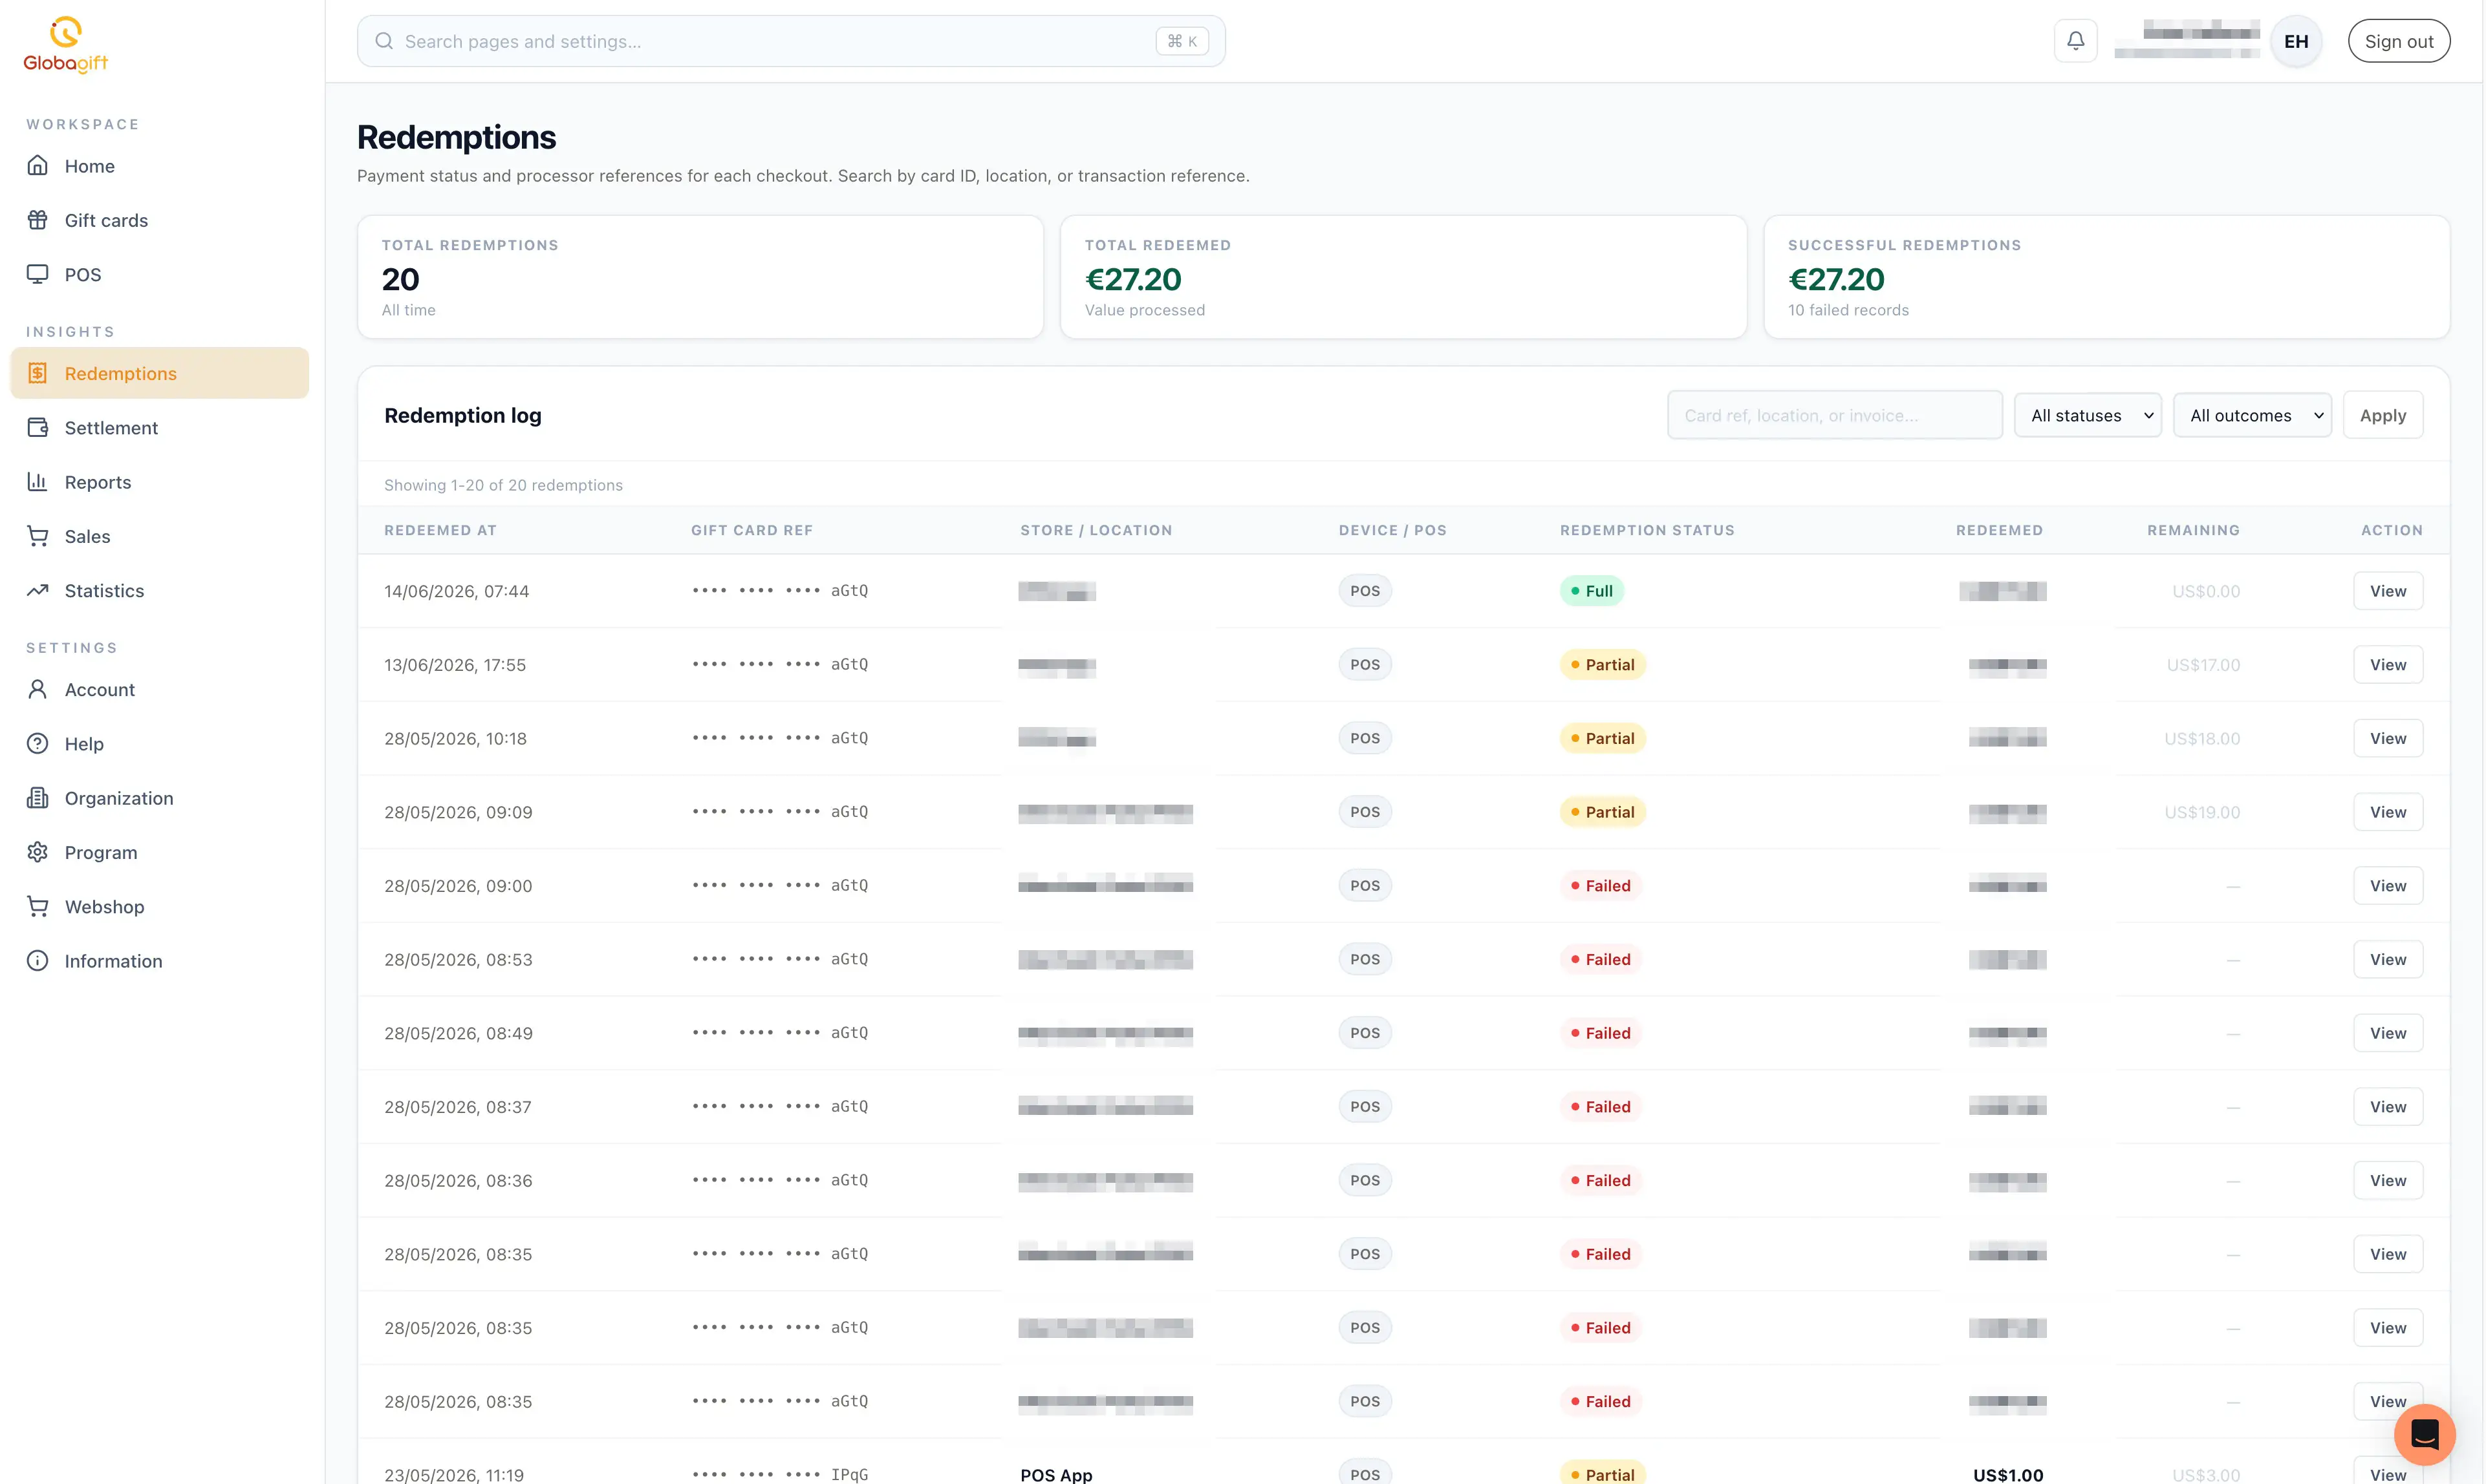Image resolution: width=2486 pixels, height=1484 pixels.
Task: Click the Full status badge
Action: click(1592, 591)
